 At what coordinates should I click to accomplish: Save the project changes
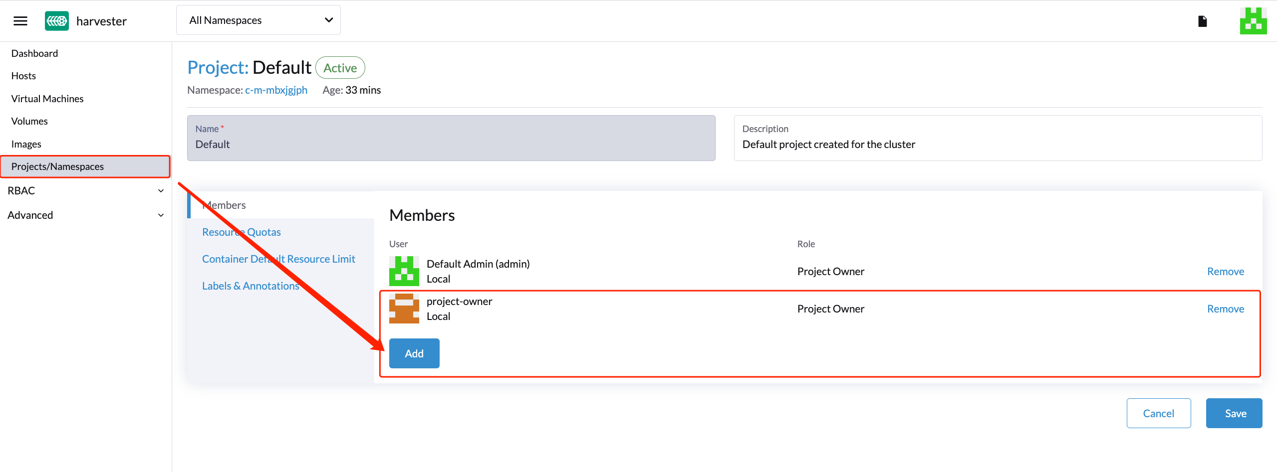pos(1234,413)
